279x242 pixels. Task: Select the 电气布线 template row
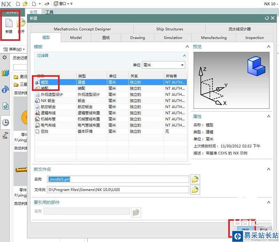point(111,125)
